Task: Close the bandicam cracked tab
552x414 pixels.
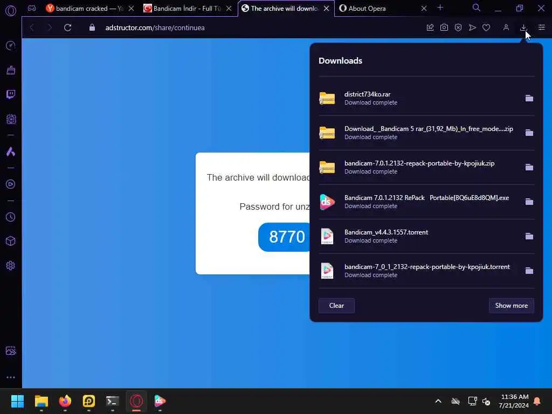Action: click(x=131, y=9)
